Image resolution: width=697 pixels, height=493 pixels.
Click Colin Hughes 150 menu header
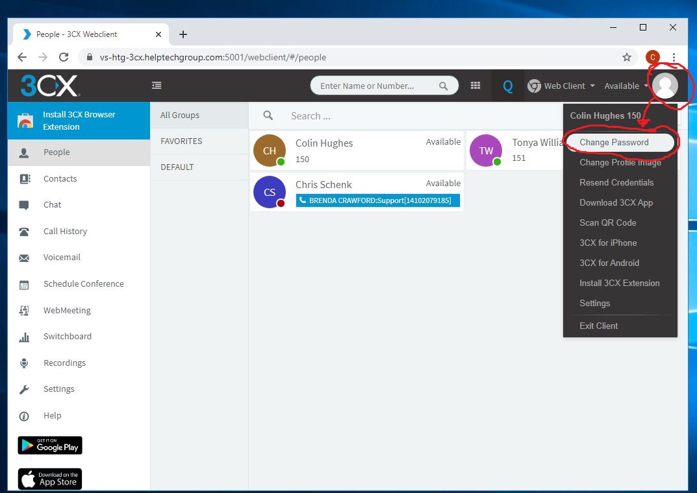pyautogui.click(x=605, y=115)
